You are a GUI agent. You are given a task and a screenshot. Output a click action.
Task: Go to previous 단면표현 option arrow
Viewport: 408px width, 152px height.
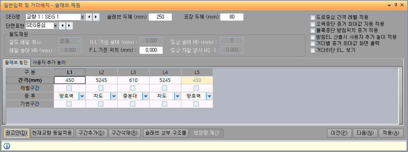pyautogui.click(x=62, y=26)
